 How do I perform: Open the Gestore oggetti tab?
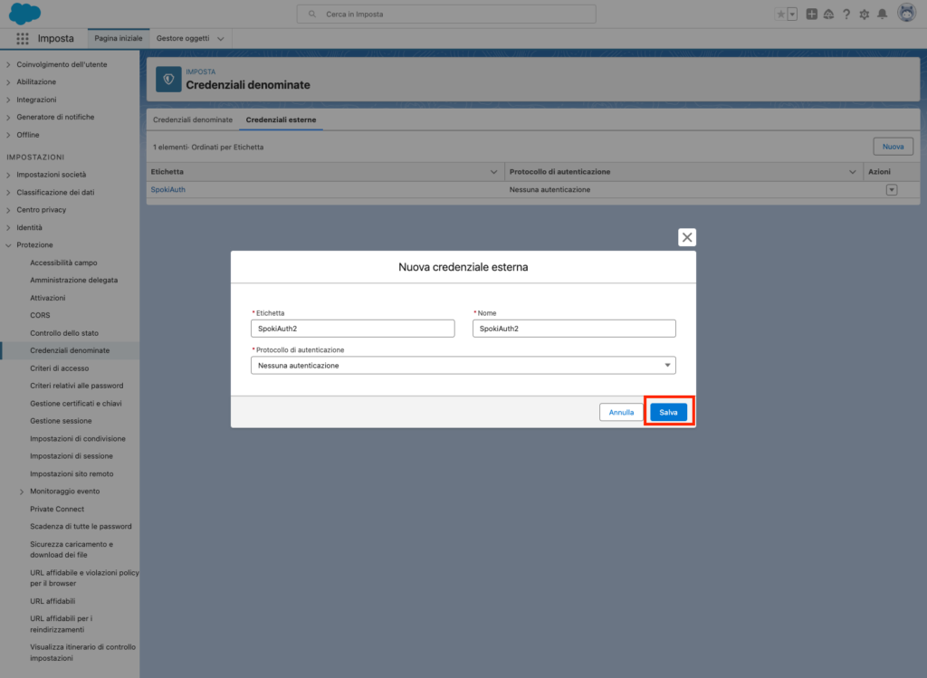click(183, 38)
